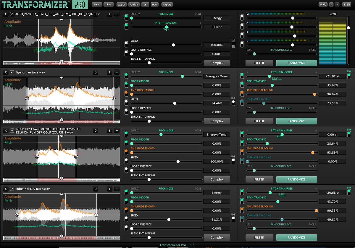Click the New button in the top bar

click(x=97, y=4)
